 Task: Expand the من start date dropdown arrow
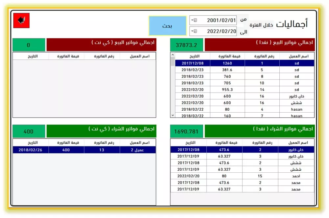(192, 20)
